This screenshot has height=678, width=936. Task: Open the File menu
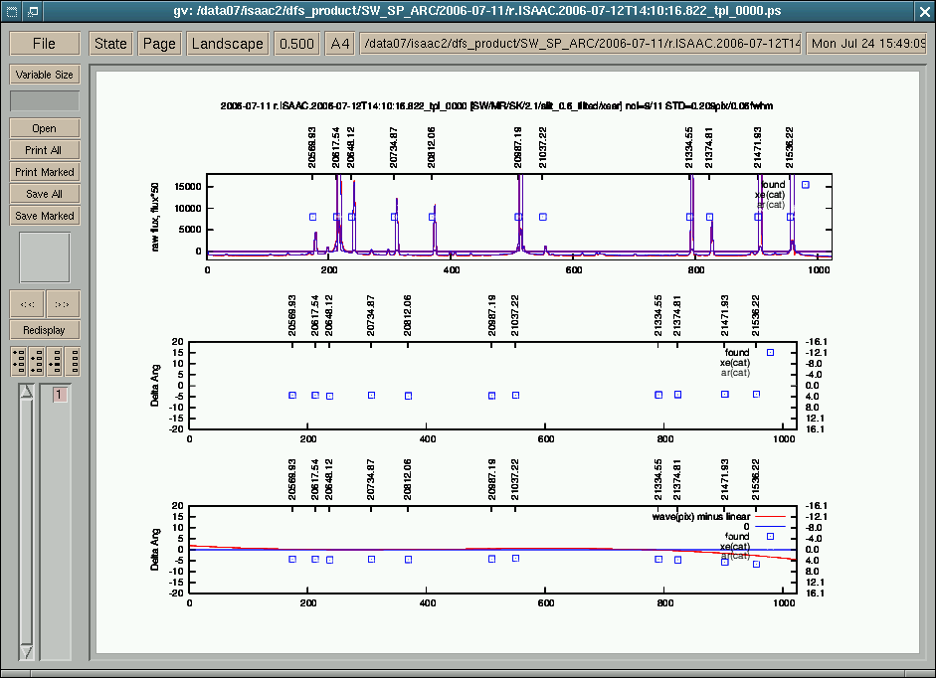pos(45,44)
